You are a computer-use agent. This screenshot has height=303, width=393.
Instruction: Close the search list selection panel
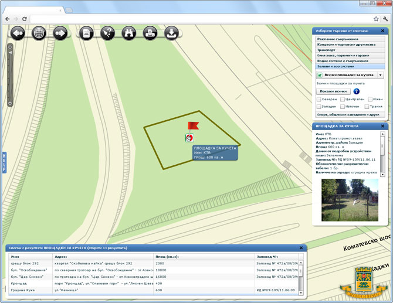pyautogui.click(x=382, y=31)
